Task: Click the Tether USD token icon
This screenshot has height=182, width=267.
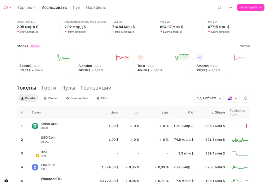Action: [x=35, y=126]
